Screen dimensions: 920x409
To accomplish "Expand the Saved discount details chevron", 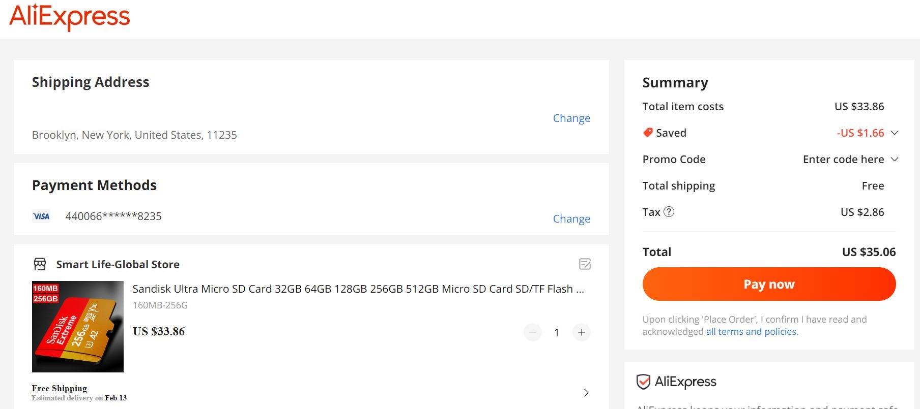I will coord(895,133).
